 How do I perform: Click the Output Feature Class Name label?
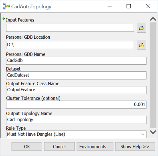click(x=33, y=84)
